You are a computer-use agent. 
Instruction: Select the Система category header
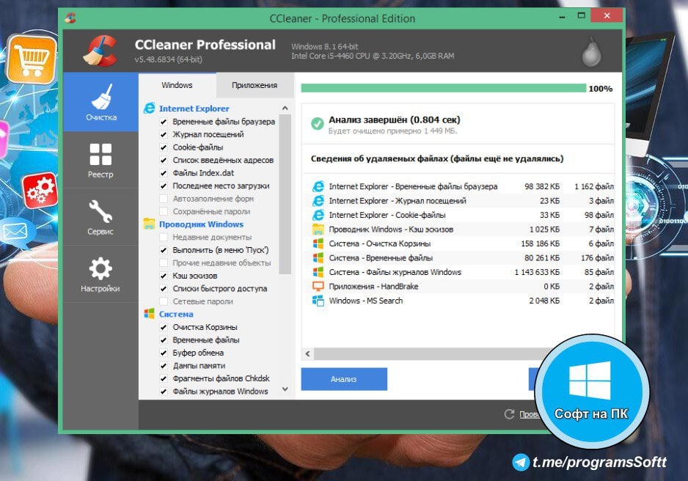coord(176,314)
